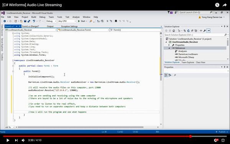Click the YouTube Watch Later clock icon

tap(217, 5)
